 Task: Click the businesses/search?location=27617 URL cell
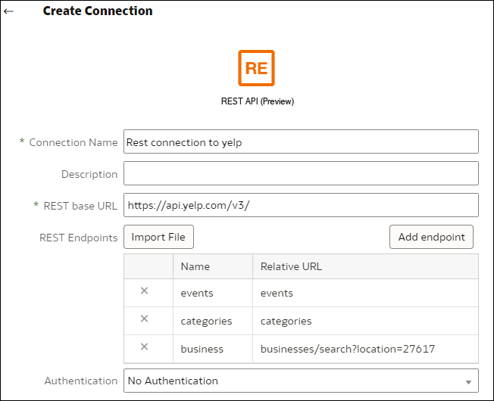tap(348, 349)
